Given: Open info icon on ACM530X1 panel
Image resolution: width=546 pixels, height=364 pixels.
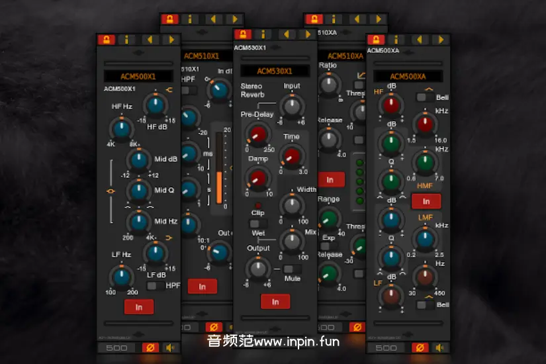Looking at the screenshot, I should coord(263,34).
